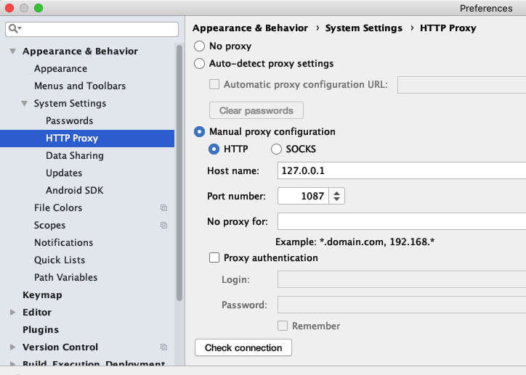Open the Quick Lists page
The height and width of the screenshot is (375, 526).
pyautogui.click(x=60, y=260)
